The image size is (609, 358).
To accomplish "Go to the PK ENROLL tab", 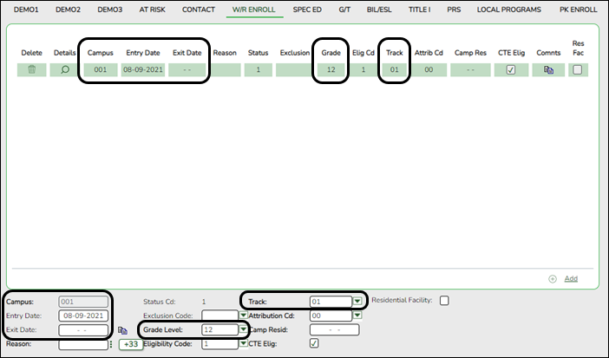I will pyautogui.click(x=578, y=10).
